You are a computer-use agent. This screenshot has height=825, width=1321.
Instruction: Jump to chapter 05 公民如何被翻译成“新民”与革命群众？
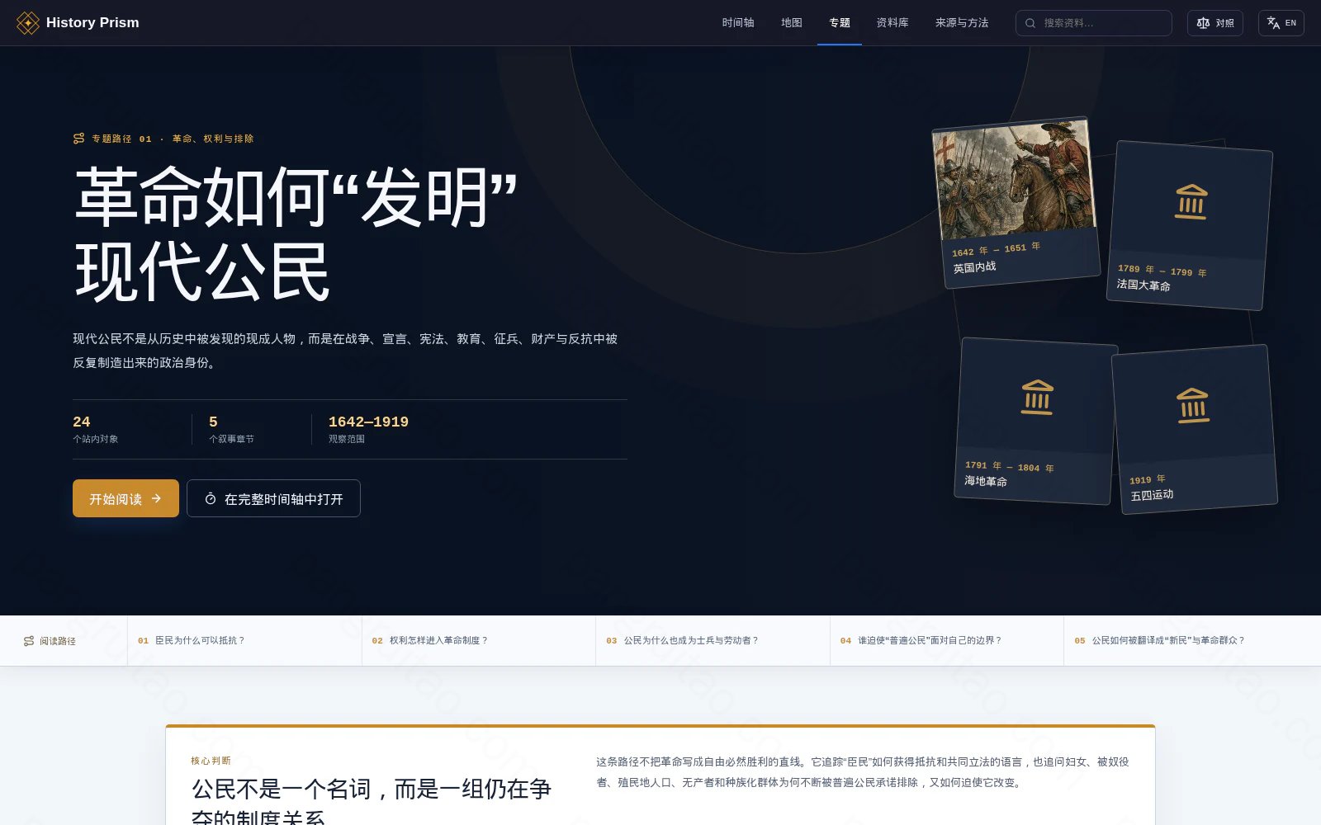[x=1192, y=641]
